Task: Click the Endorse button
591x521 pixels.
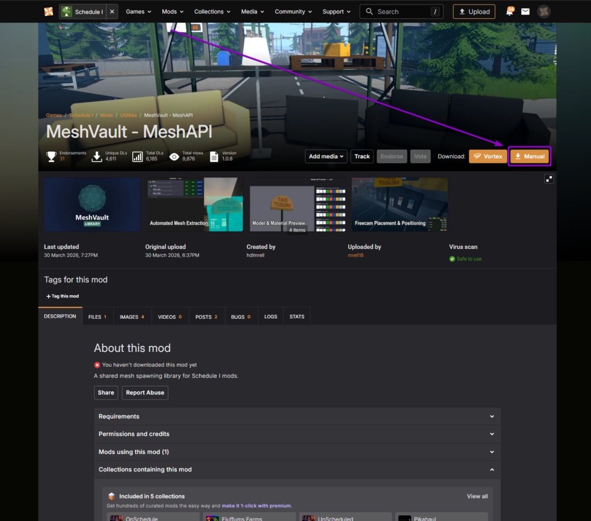Action: click(x=392, y=156)
